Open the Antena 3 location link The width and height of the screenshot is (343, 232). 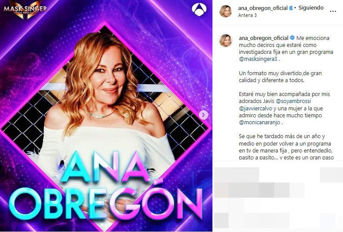pyautogui.click(x=247, y=15)
